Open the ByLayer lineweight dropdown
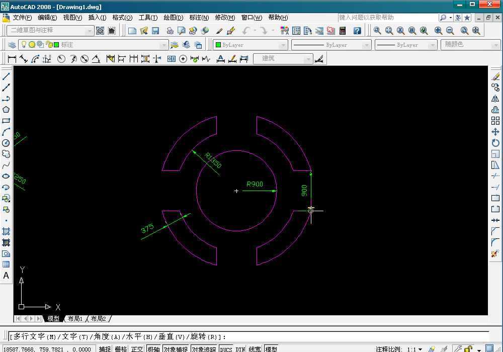Image resolution: width=503 pixels, height=352 pixels. [406, 45]
